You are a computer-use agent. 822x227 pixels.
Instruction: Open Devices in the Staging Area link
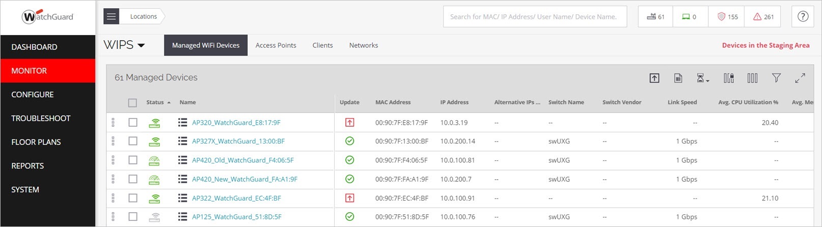(x=765, y=45)
